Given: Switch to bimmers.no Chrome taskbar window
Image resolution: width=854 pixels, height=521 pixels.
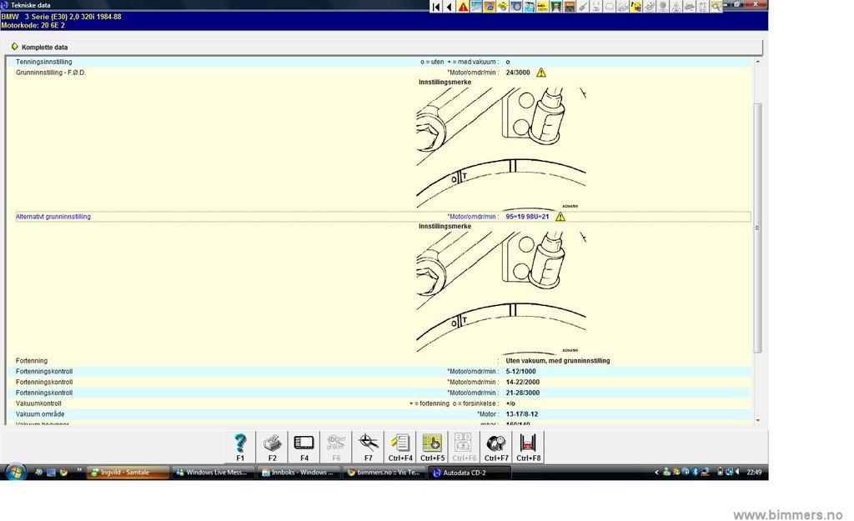Looking at the screenshot, I should (384, 473).
